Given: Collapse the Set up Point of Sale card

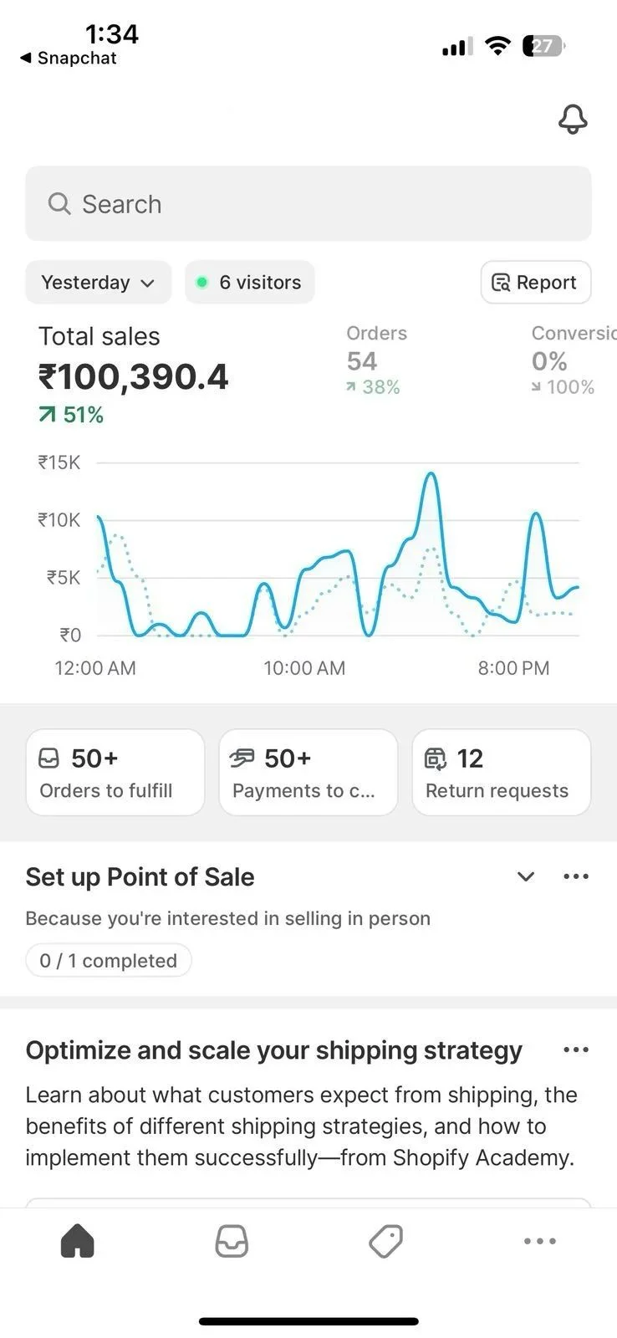Looking at the screenshot, I should pyautogui.click(x=526, y=876).
